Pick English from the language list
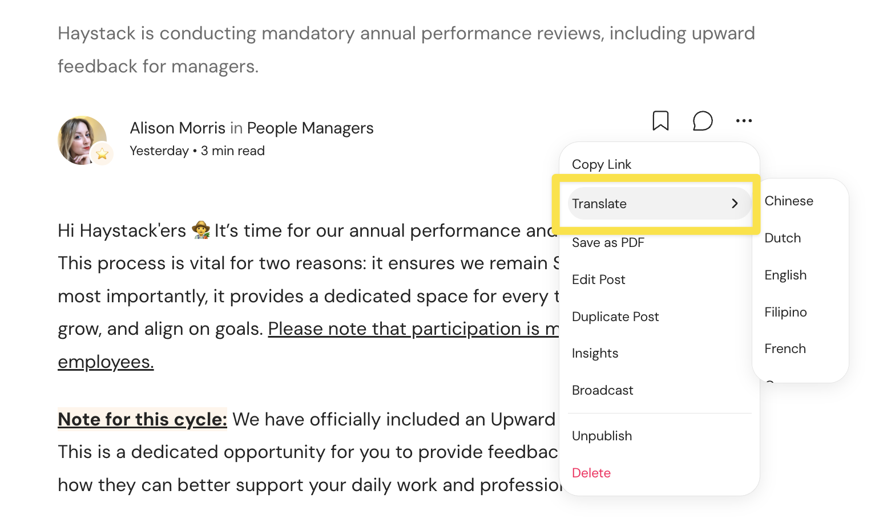The image size is (879, 527). [x=785, y=275]
